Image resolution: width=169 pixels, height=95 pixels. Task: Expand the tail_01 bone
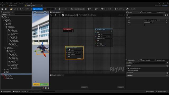coord(3,71)
